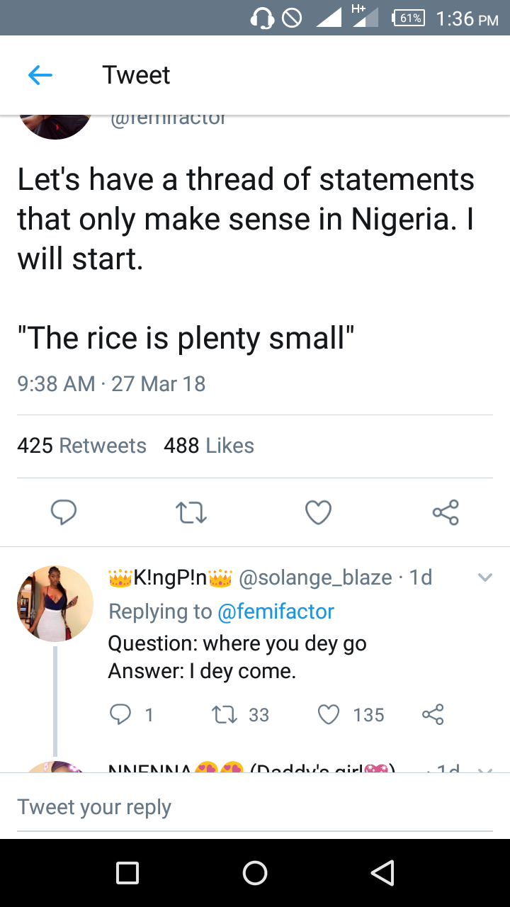This screenshot has width=510, height=907.
Task: Open @femifactor mention link in reply
Action: [x=276, y=611]
